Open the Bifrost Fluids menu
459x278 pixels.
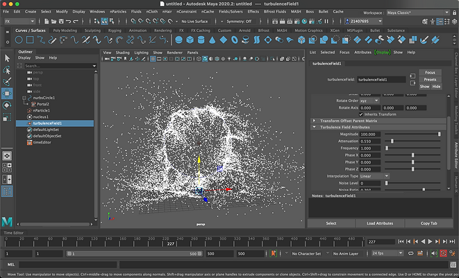[275, 12]
